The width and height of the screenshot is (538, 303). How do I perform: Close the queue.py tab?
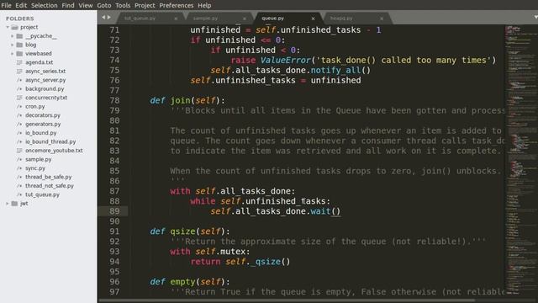pyautogui.click(x=313, y=19)
